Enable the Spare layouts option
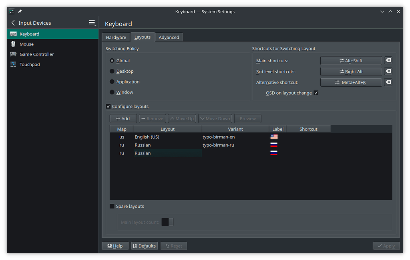 (112, 206)
